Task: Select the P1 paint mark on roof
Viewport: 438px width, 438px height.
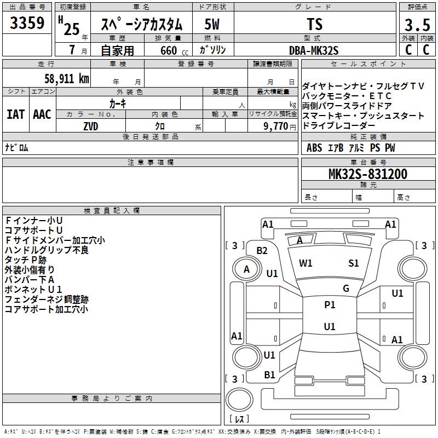Action: tap(330, 305)
